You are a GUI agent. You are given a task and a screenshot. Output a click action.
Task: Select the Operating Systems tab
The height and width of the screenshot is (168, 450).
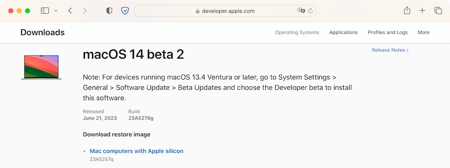pos(297,32)
